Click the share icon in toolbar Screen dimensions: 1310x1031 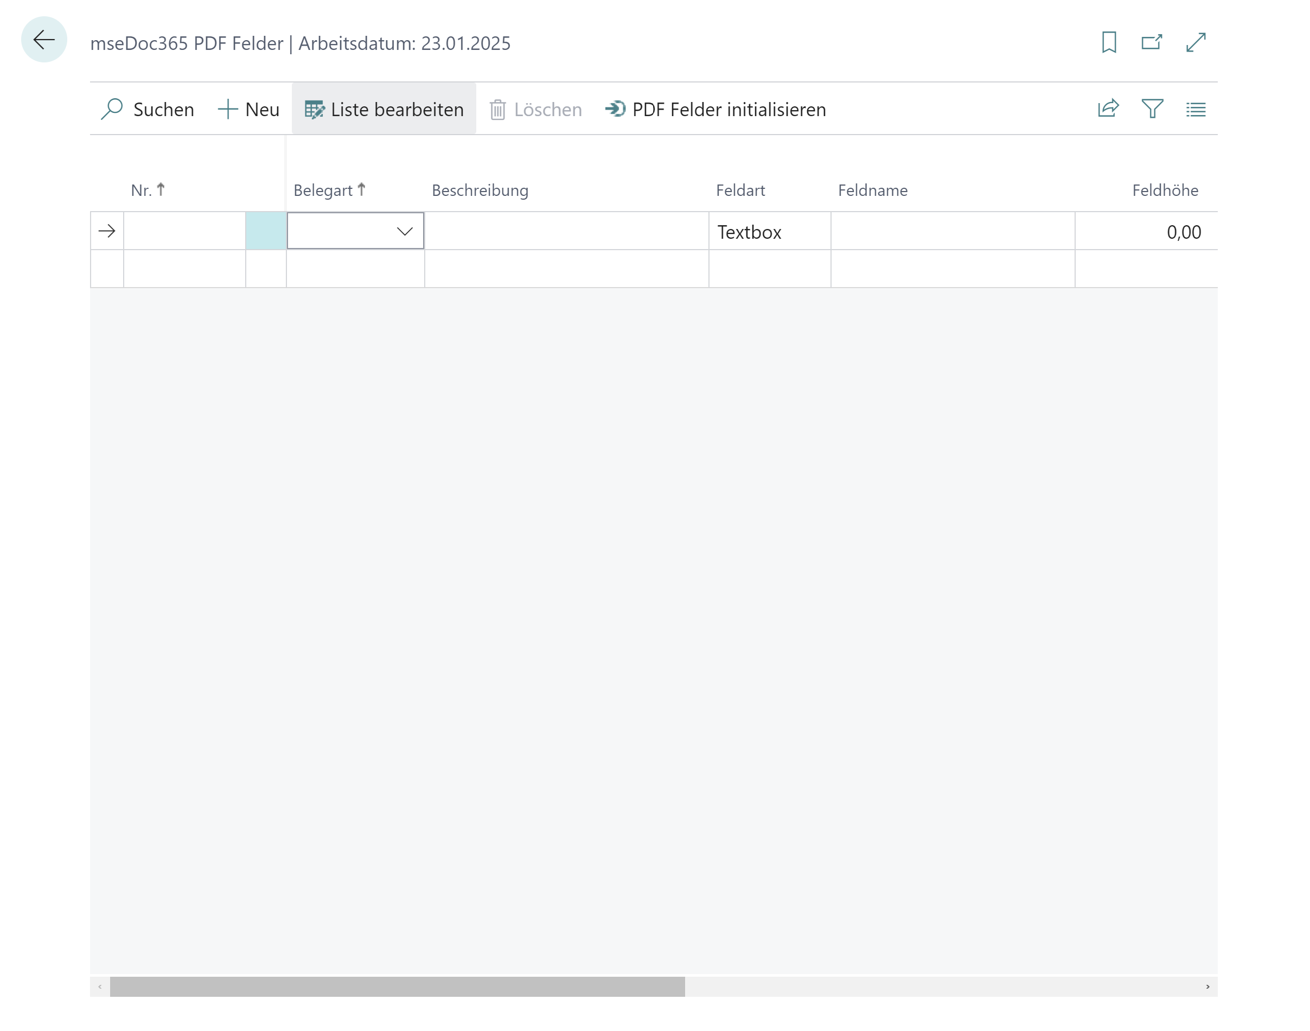click(x=1108, y=109)
